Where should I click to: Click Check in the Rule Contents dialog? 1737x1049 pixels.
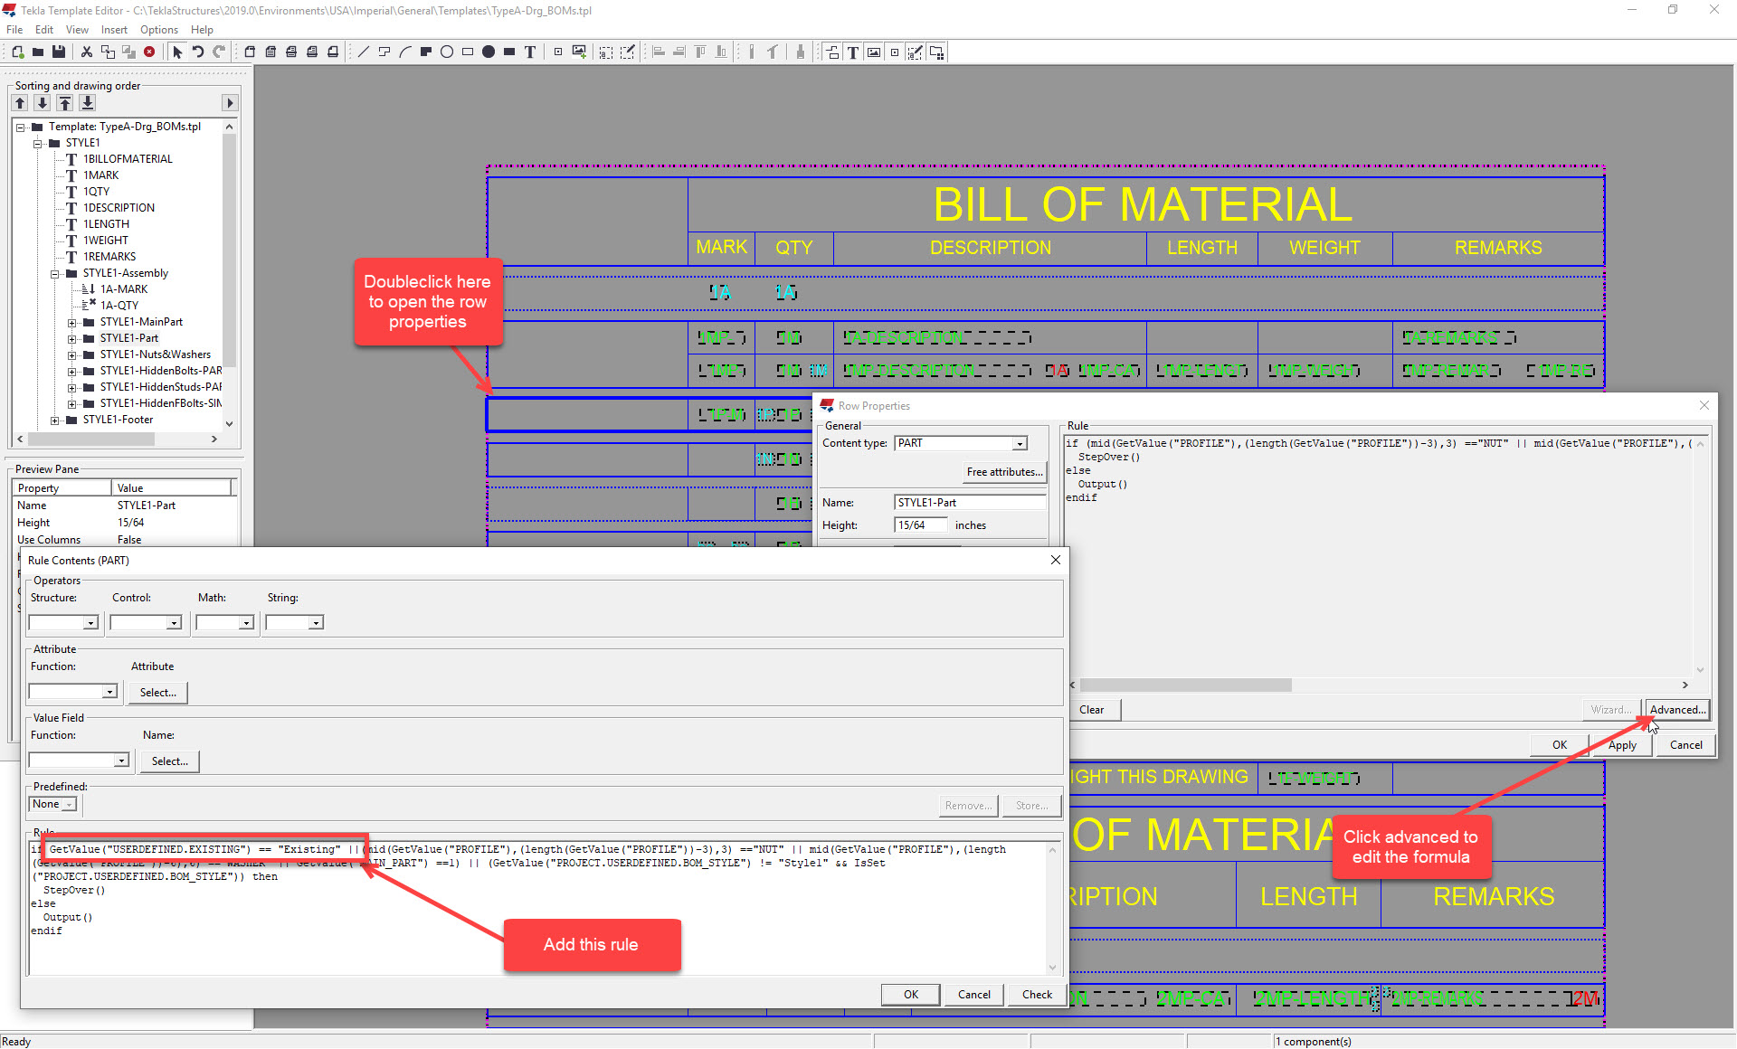tap(1036, 994)
